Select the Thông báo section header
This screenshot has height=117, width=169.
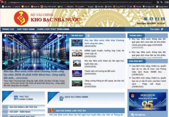point(135,36)
